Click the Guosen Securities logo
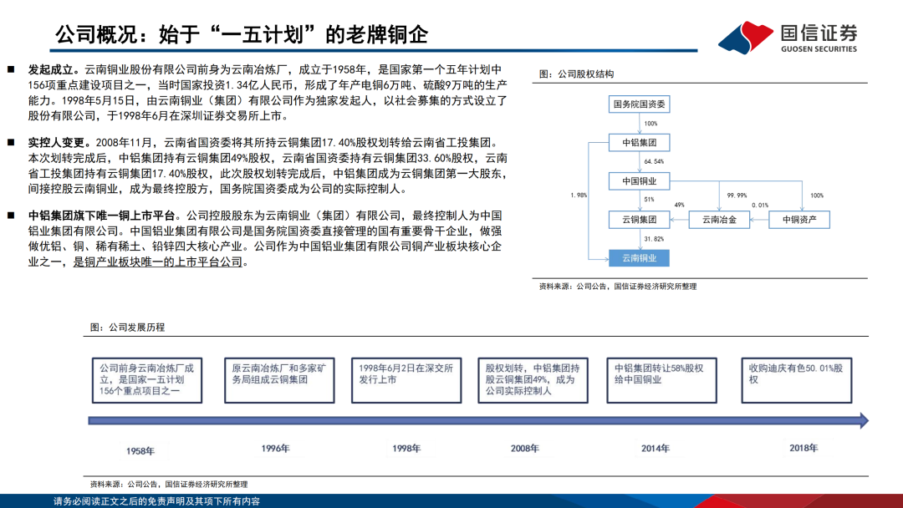The height and width of the screenshot is (508, 903). pyautogui.click(x=788, y=37)
